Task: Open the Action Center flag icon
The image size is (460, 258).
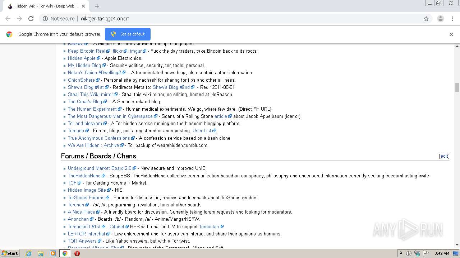Action: tap(426, 253)
